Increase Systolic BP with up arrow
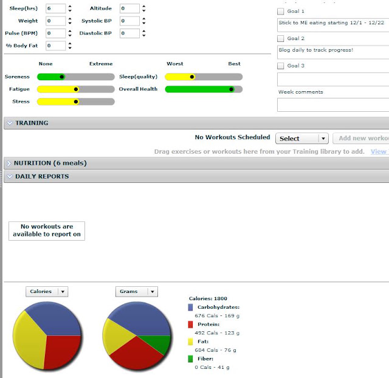 point(144,19)
